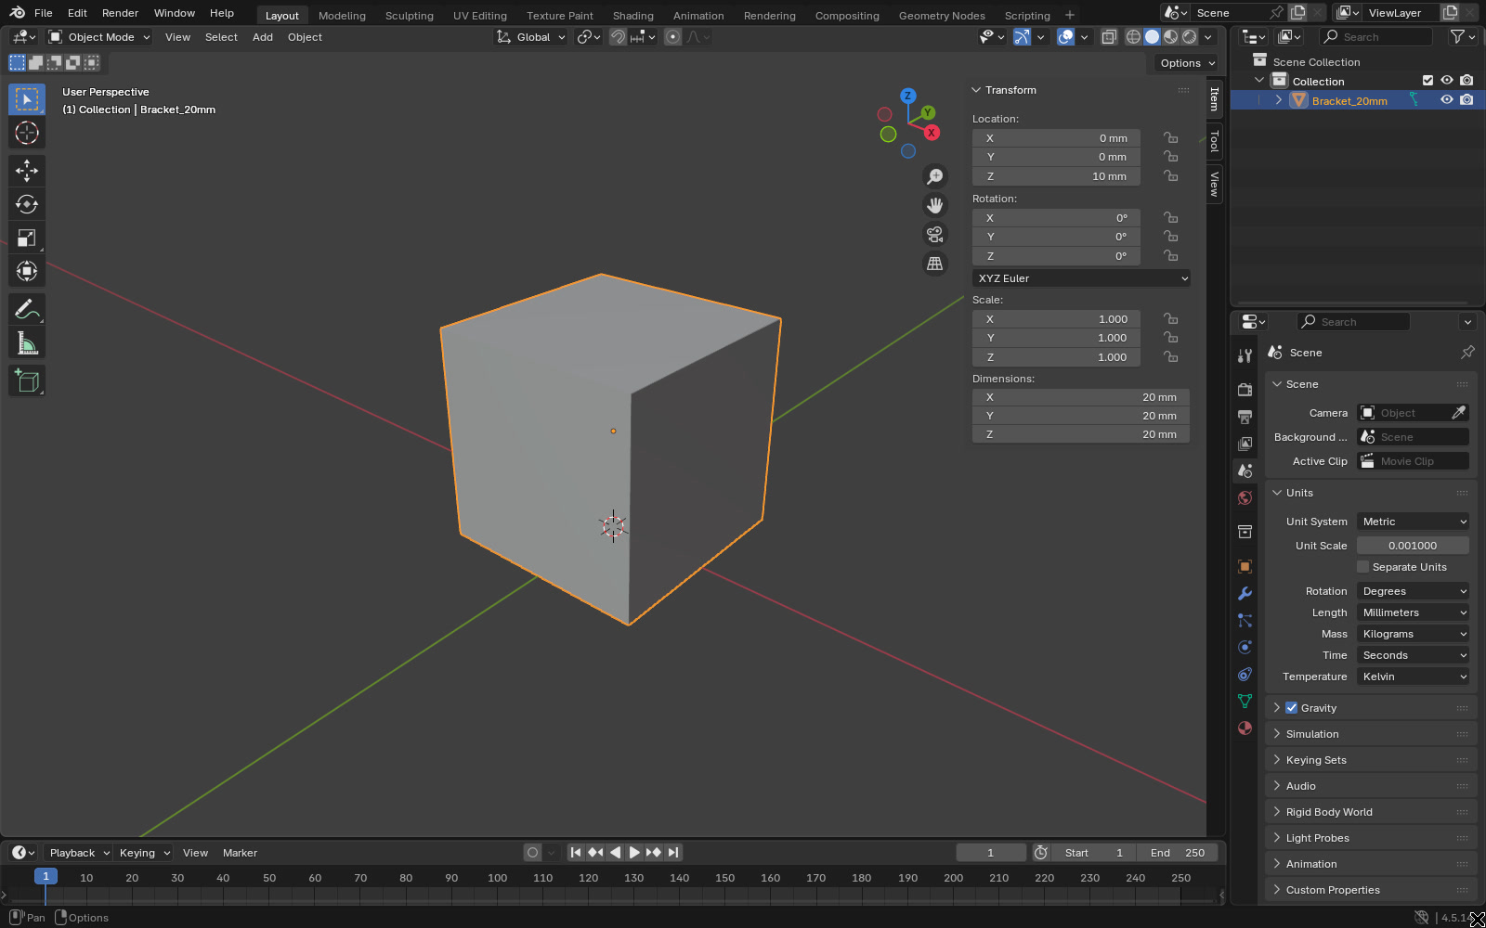Image resolution: width=1486 pixels, height=928 pixels.
Task: Toggle camera view icon in viewport
Action: [935, 234]
